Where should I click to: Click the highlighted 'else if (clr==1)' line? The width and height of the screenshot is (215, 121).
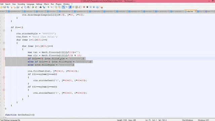tap(59, 62)
